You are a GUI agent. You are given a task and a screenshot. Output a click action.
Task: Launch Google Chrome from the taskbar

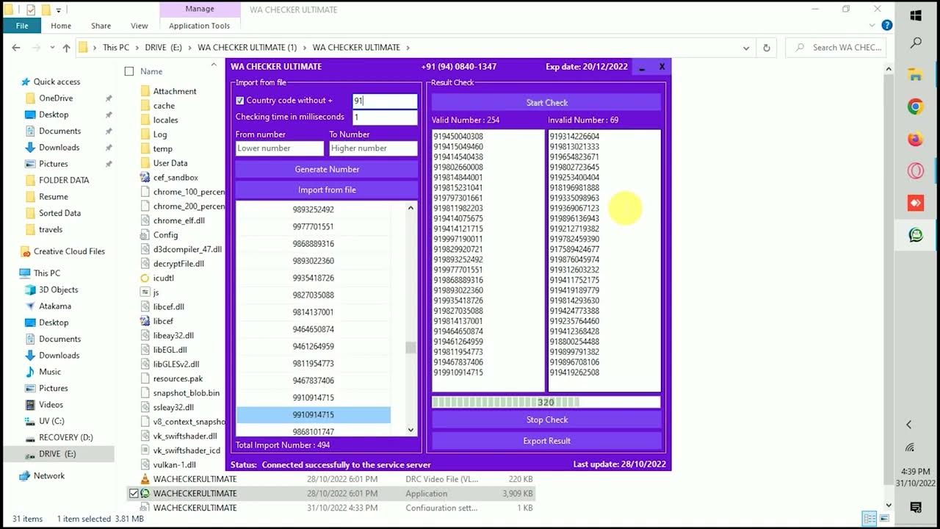click(x=916, y=107)
